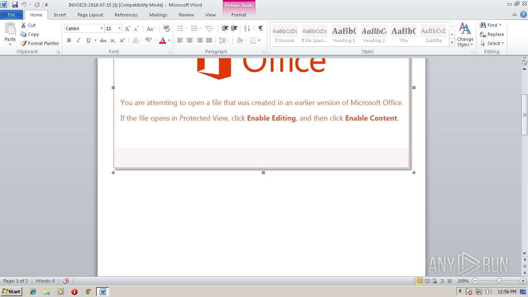This screenshot has width=528, height=297.
Task: Clear formatting with the eraser icon
Action: 167,28
